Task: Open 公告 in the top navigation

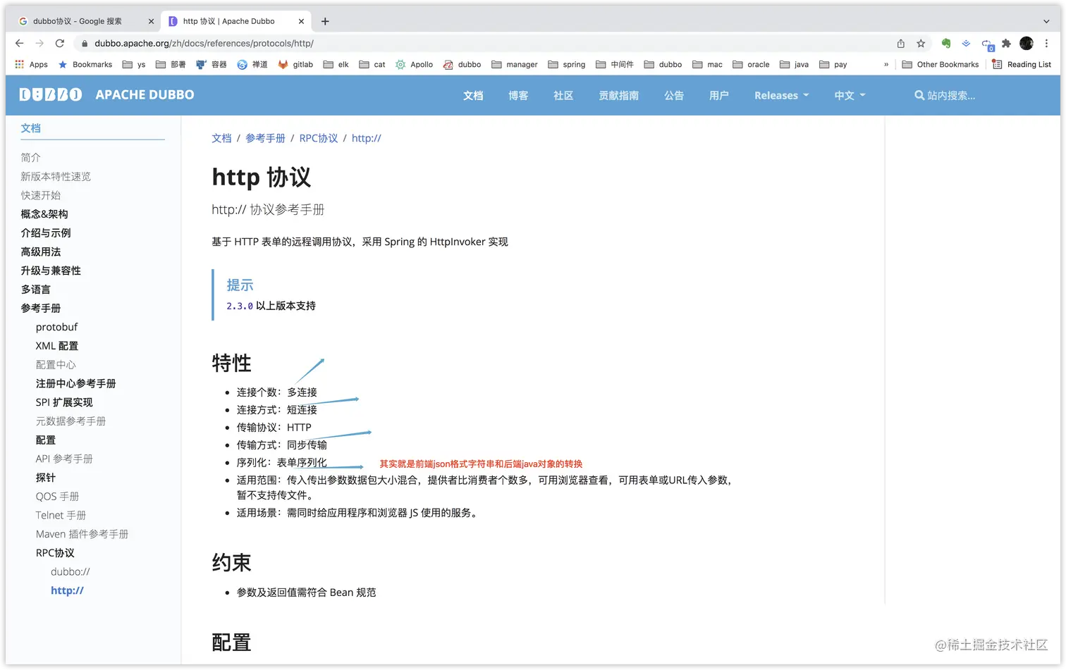Action: 674,95
